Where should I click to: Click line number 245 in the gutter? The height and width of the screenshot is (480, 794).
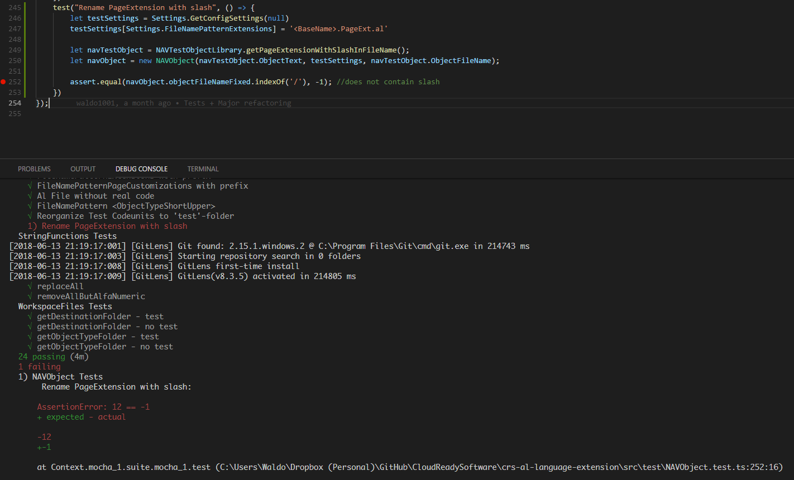coord(15,7)
